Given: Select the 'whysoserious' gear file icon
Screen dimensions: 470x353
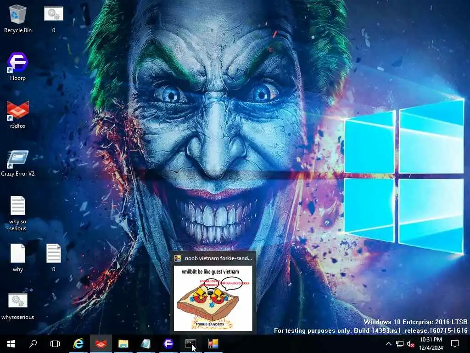Looking at the screenshot, I should (18, 306).
